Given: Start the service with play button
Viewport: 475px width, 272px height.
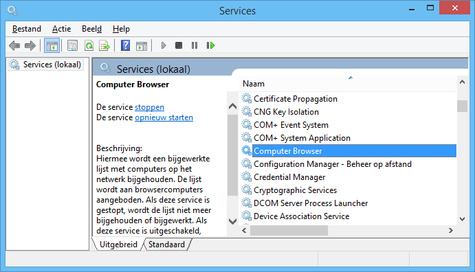Looking at the screenshot, I should coord(164,45).
